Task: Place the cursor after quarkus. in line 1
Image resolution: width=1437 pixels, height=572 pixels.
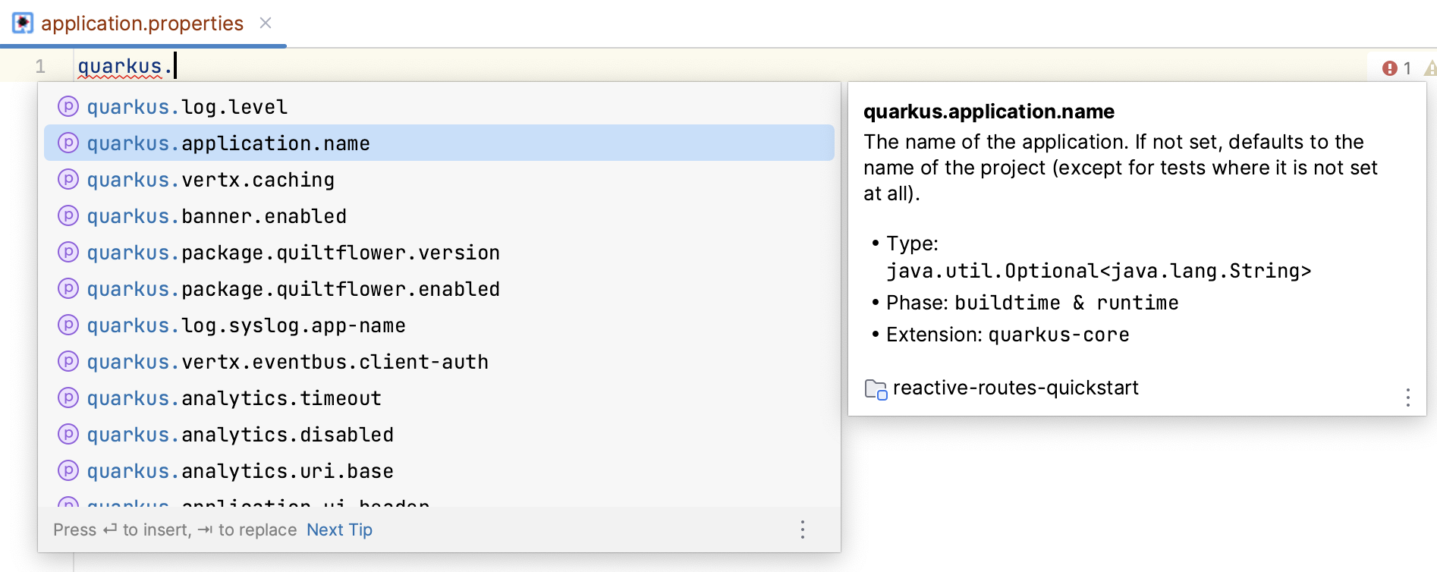Action: click(175, 66)
